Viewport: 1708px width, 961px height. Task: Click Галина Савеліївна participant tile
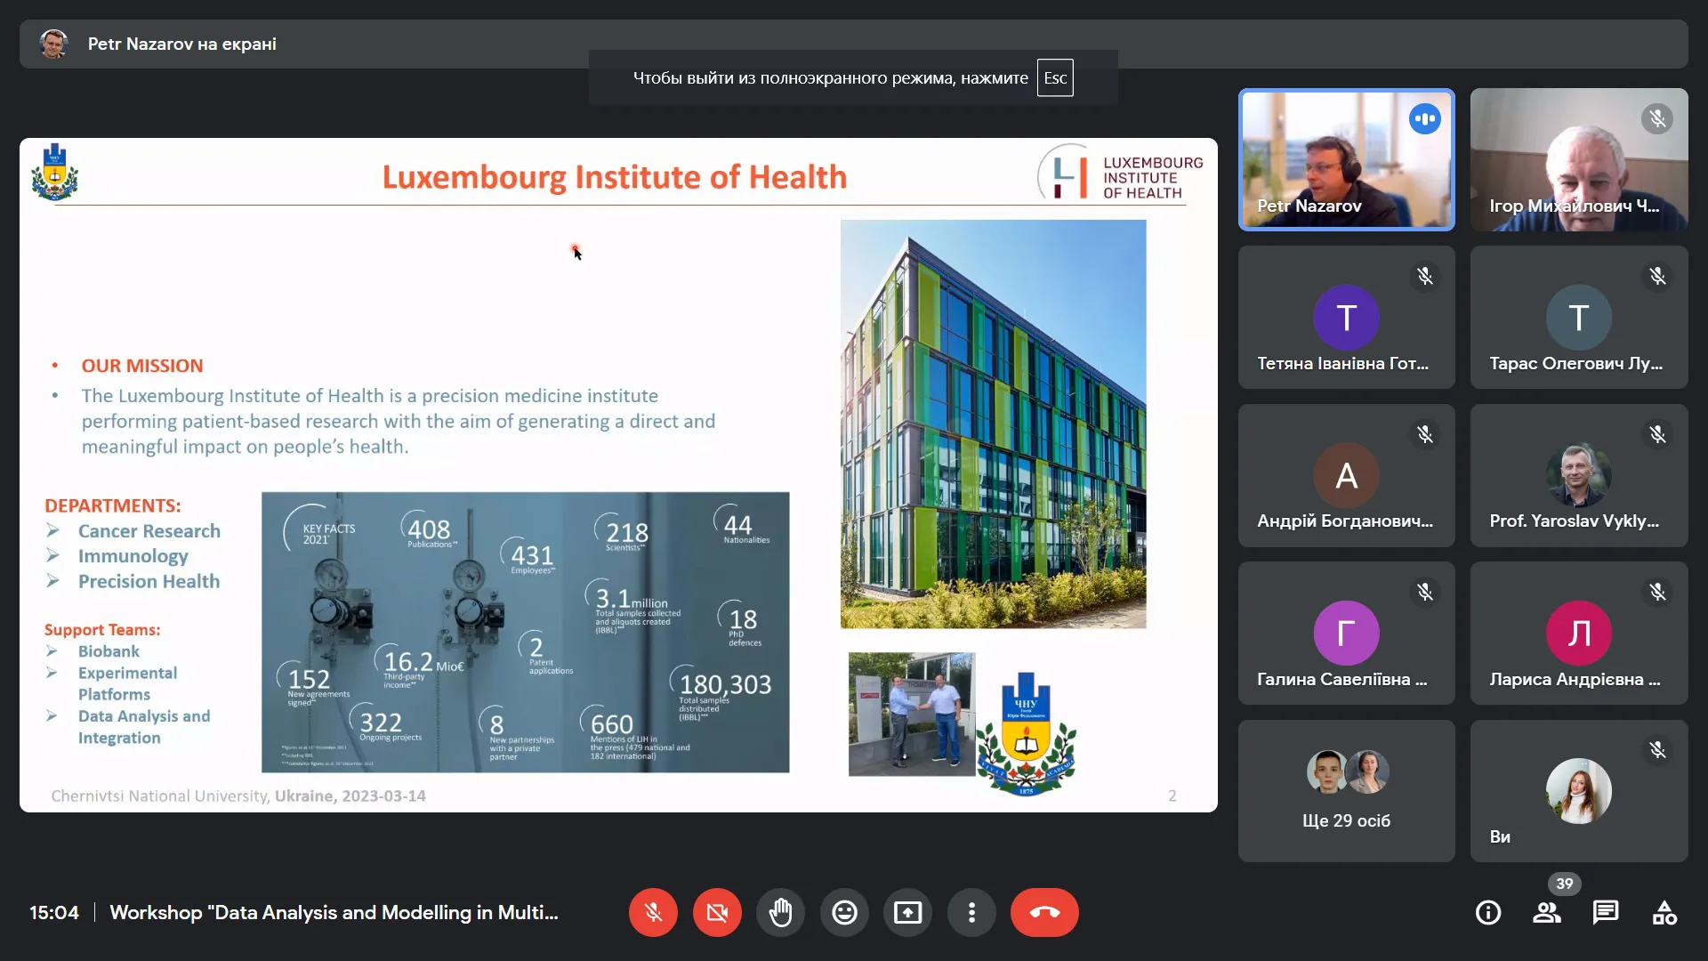coord(1346,633)
